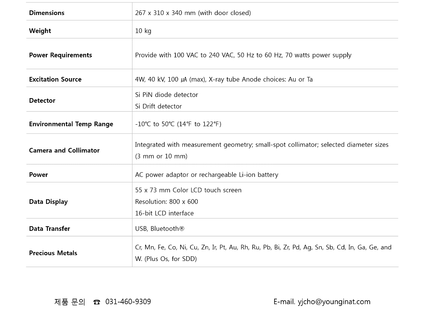Click the telephone icon beside the phone number
422x309 pixels.
[x=97, y=302]
